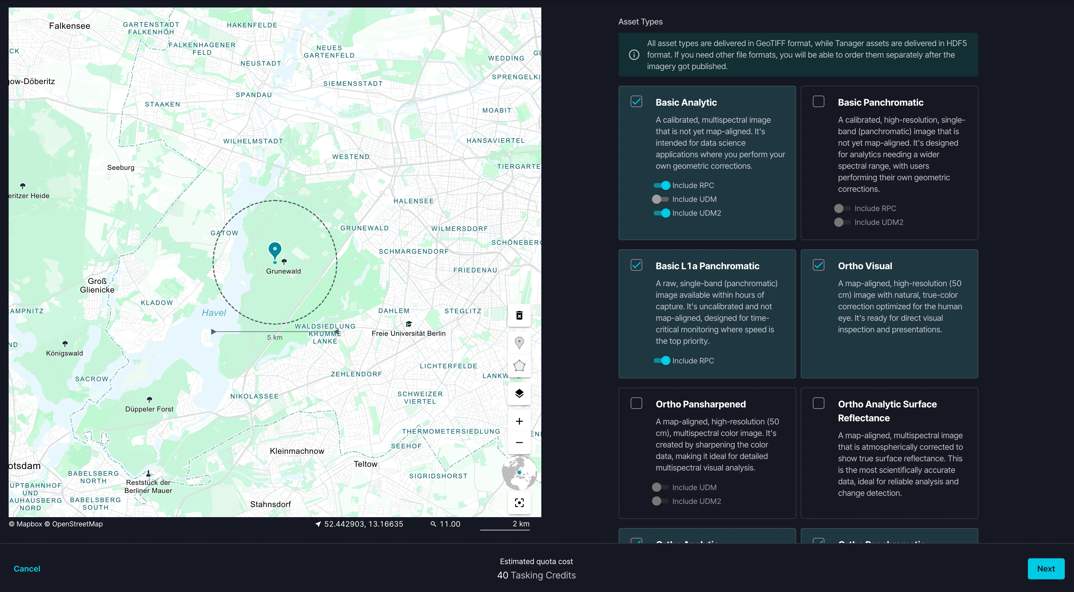Enable Include UDM under Basic Analytic
Image resolution: width=1074 pixels, height=592 pixels.
[661, 199]
